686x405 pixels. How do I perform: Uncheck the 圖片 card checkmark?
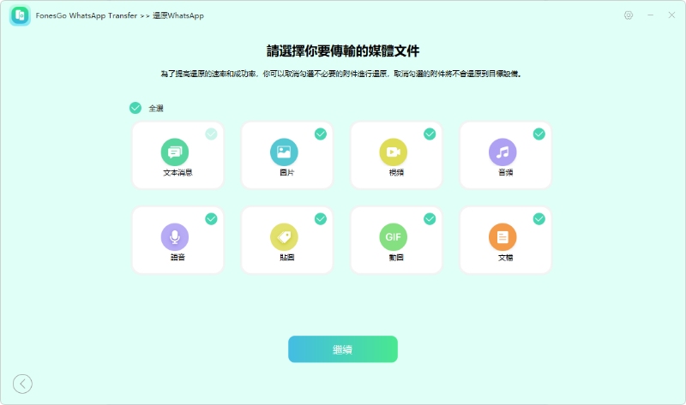tap(321, 134)
